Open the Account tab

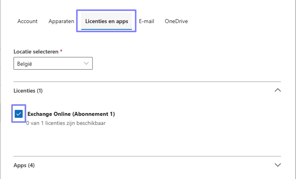[27, 21]
